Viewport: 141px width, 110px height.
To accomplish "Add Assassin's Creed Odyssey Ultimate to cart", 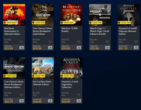I will 136,48.
